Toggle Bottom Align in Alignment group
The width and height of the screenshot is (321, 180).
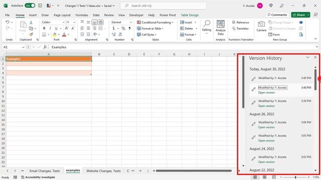[94, 22]
